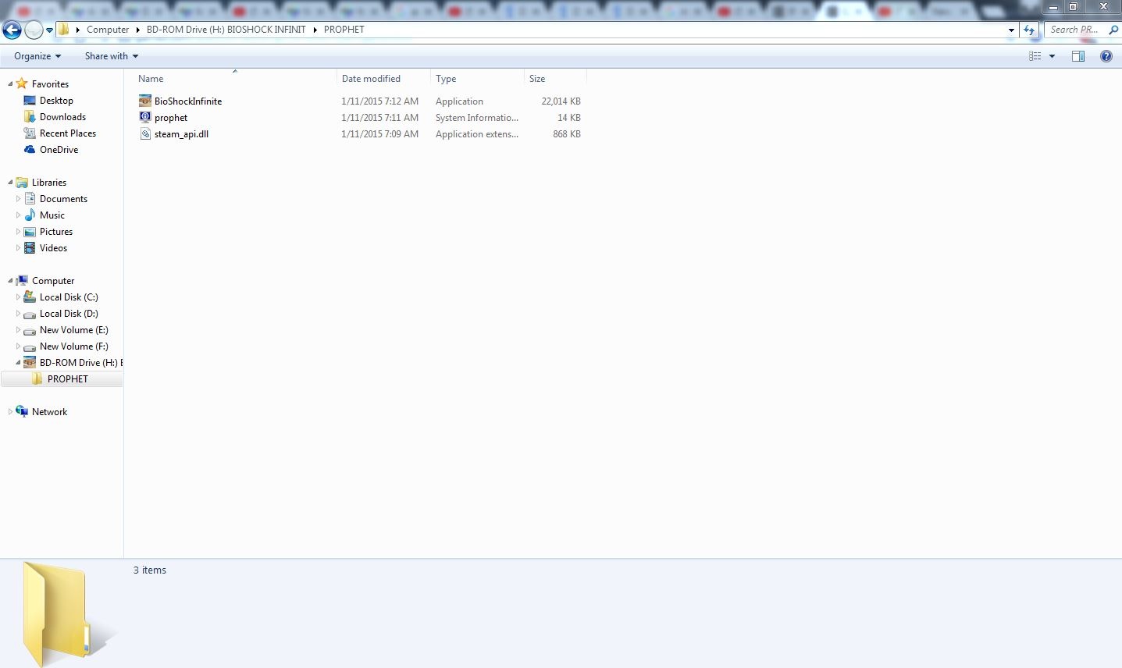The image size is (1122, 668).
Task: Collapse the Libraries group
Action: [10, 183]
